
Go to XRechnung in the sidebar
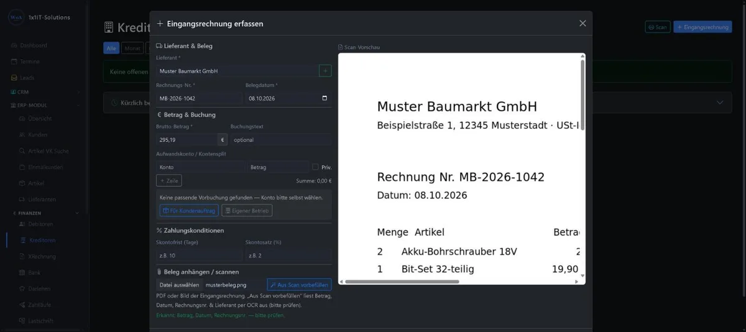click(42, 256)
